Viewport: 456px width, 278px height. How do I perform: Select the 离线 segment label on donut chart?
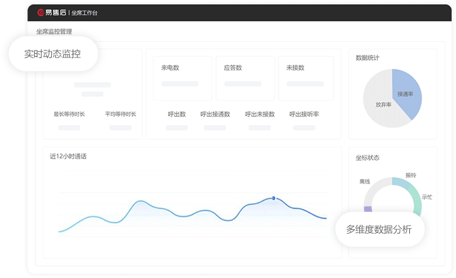click(x=365, y=181)
